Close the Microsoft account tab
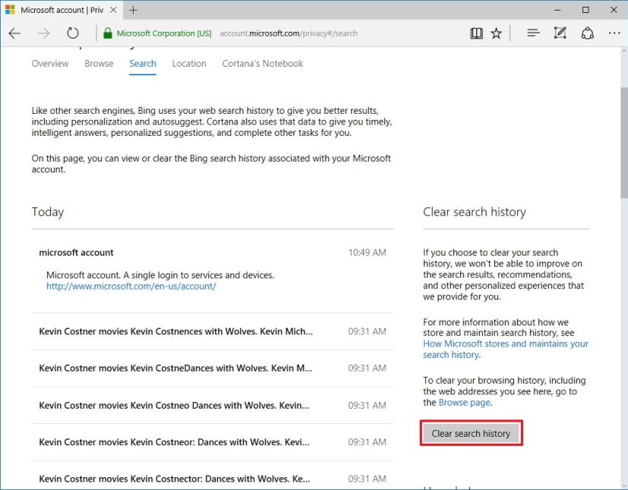 point(113,10)
